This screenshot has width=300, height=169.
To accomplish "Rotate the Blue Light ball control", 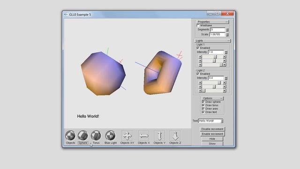I will coord(111,136).
